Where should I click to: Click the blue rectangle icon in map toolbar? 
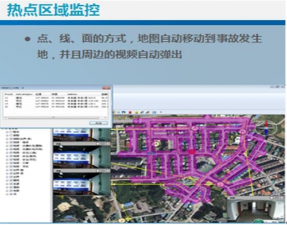[154, 112]
